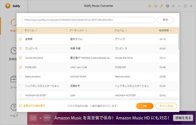Viewport: 196px width, 125px height.
Task: Click 詳細を見る in the banner
Action: coord(183,118)
